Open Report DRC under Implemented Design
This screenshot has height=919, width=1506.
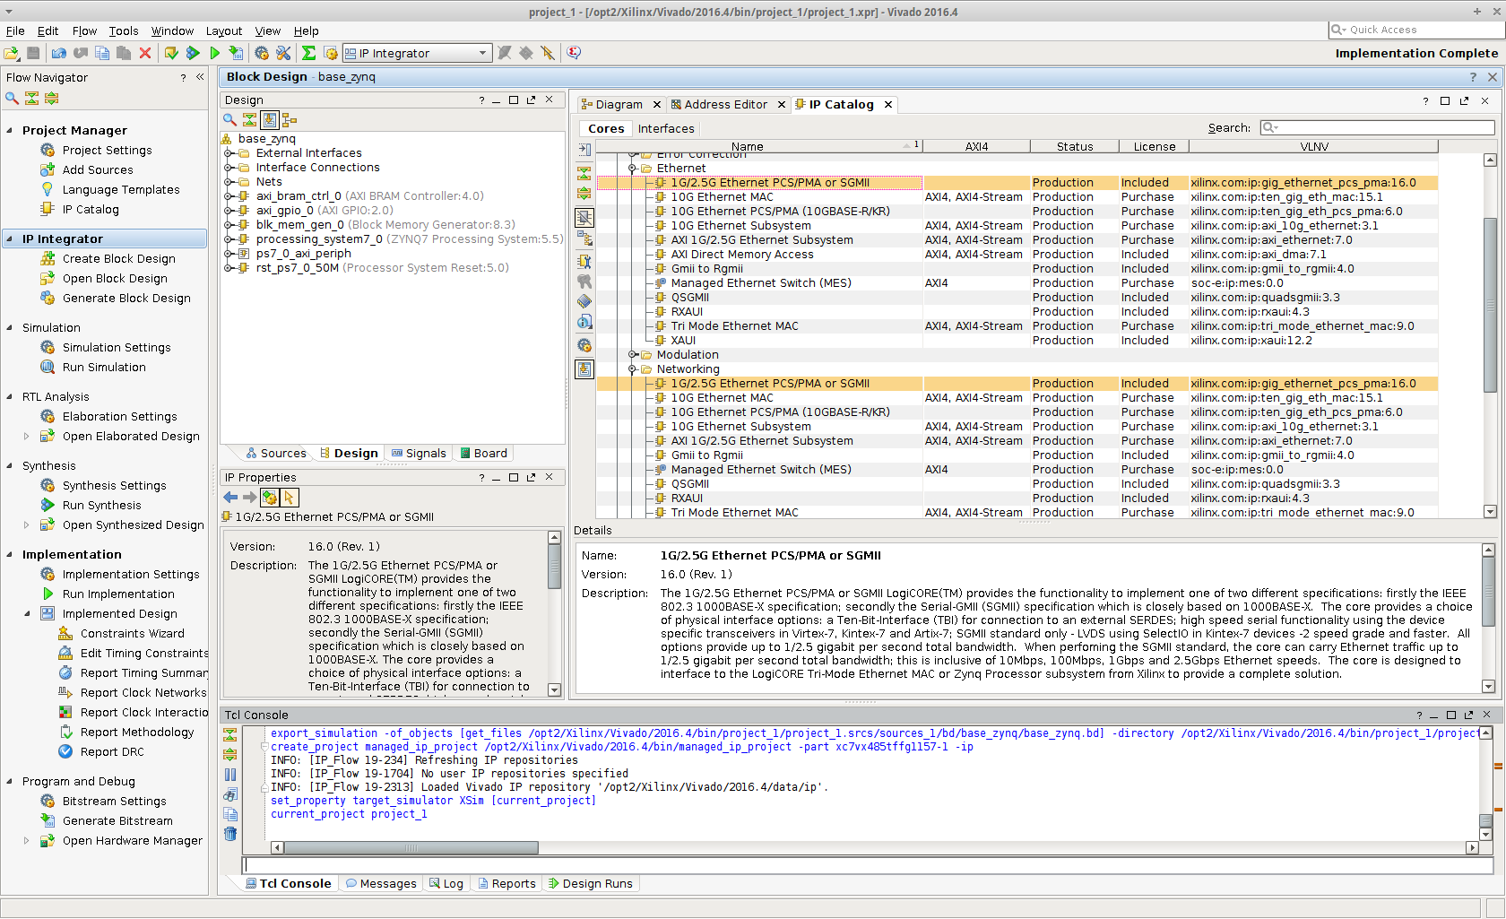111,752
